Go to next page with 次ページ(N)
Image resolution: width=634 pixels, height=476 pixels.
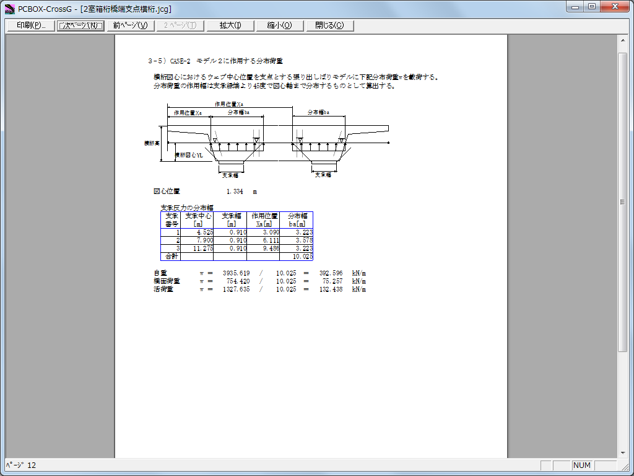tap(80, 25)
